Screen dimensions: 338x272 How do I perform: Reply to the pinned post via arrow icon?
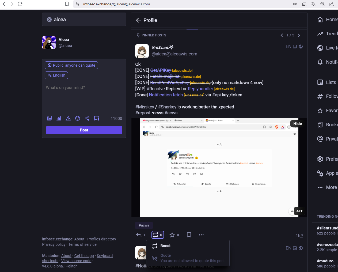(139, 235)
